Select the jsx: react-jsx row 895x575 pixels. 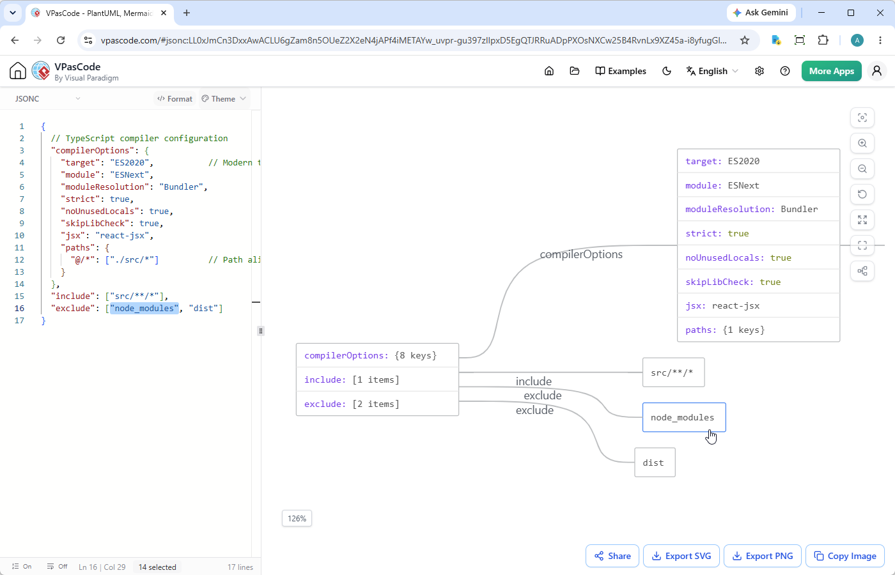point(758,305)
